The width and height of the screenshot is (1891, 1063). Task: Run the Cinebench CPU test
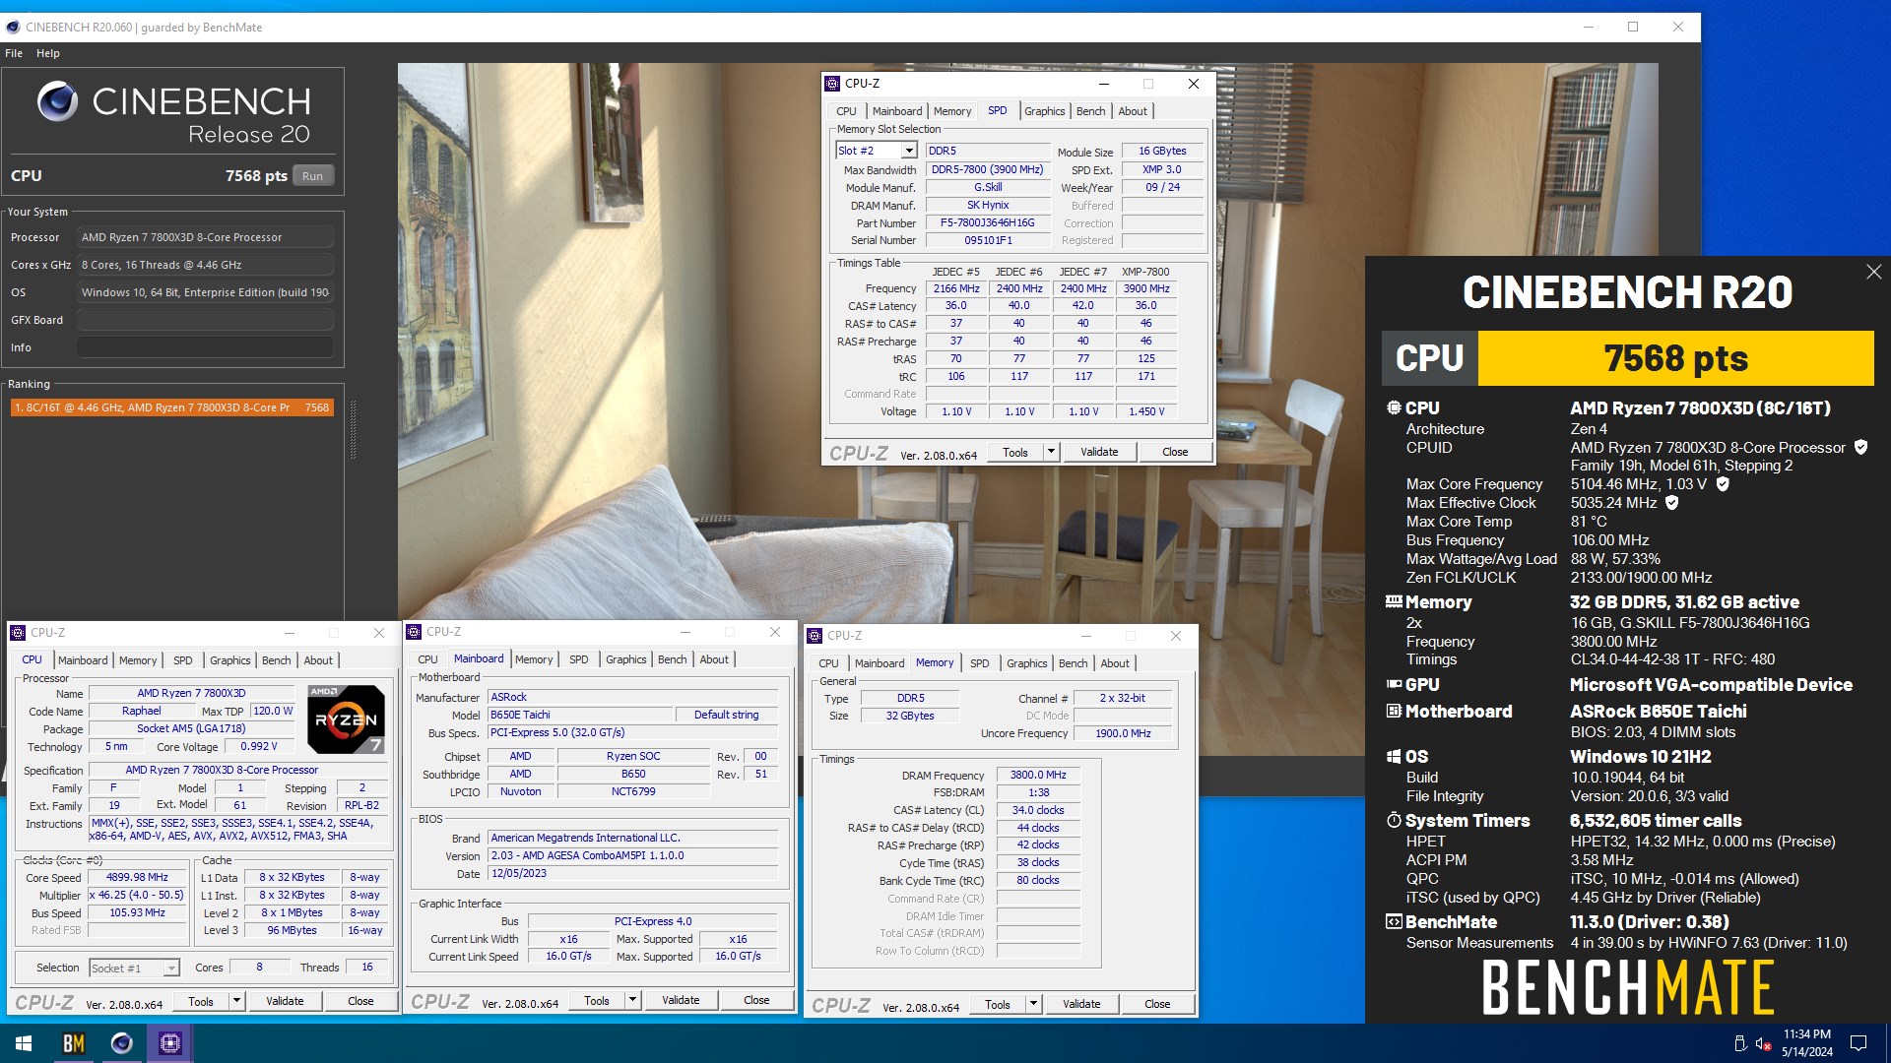pos(312,176)
